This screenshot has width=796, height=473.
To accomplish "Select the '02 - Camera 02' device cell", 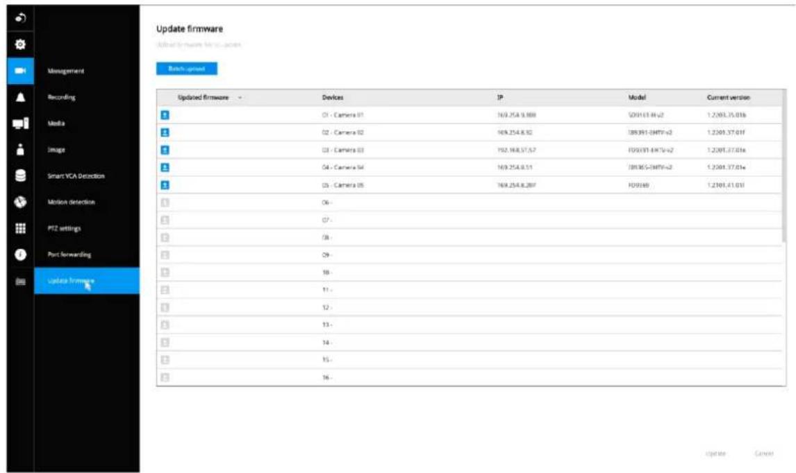I will pos(342,132).
